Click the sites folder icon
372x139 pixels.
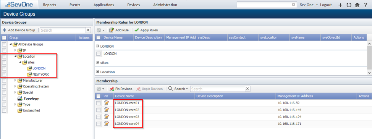pyautogui.click(x=24, y=62)
